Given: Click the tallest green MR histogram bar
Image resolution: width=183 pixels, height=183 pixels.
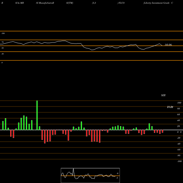Looking at the screenshot, I should click(x=37, y=115).
